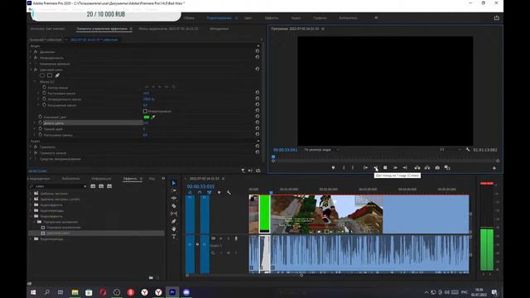
Task: Collapse the Color Key effect properties
Action: pyautogui.click(x=31, y=70)
